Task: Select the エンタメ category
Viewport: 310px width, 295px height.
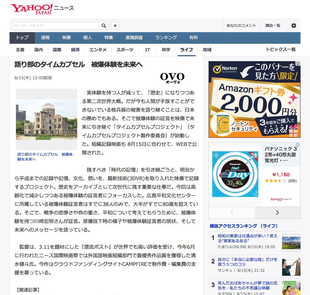Action: [98, 50]
